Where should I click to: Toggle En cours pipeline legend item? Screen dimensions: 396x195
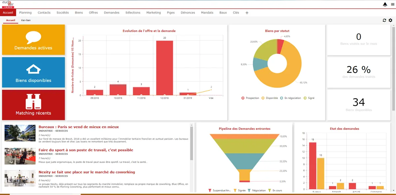click(x=275, y=190)
